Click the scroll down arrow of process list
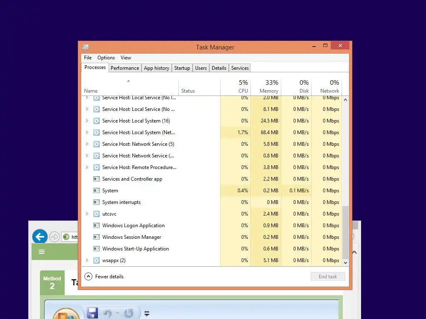 pos(345,263)
